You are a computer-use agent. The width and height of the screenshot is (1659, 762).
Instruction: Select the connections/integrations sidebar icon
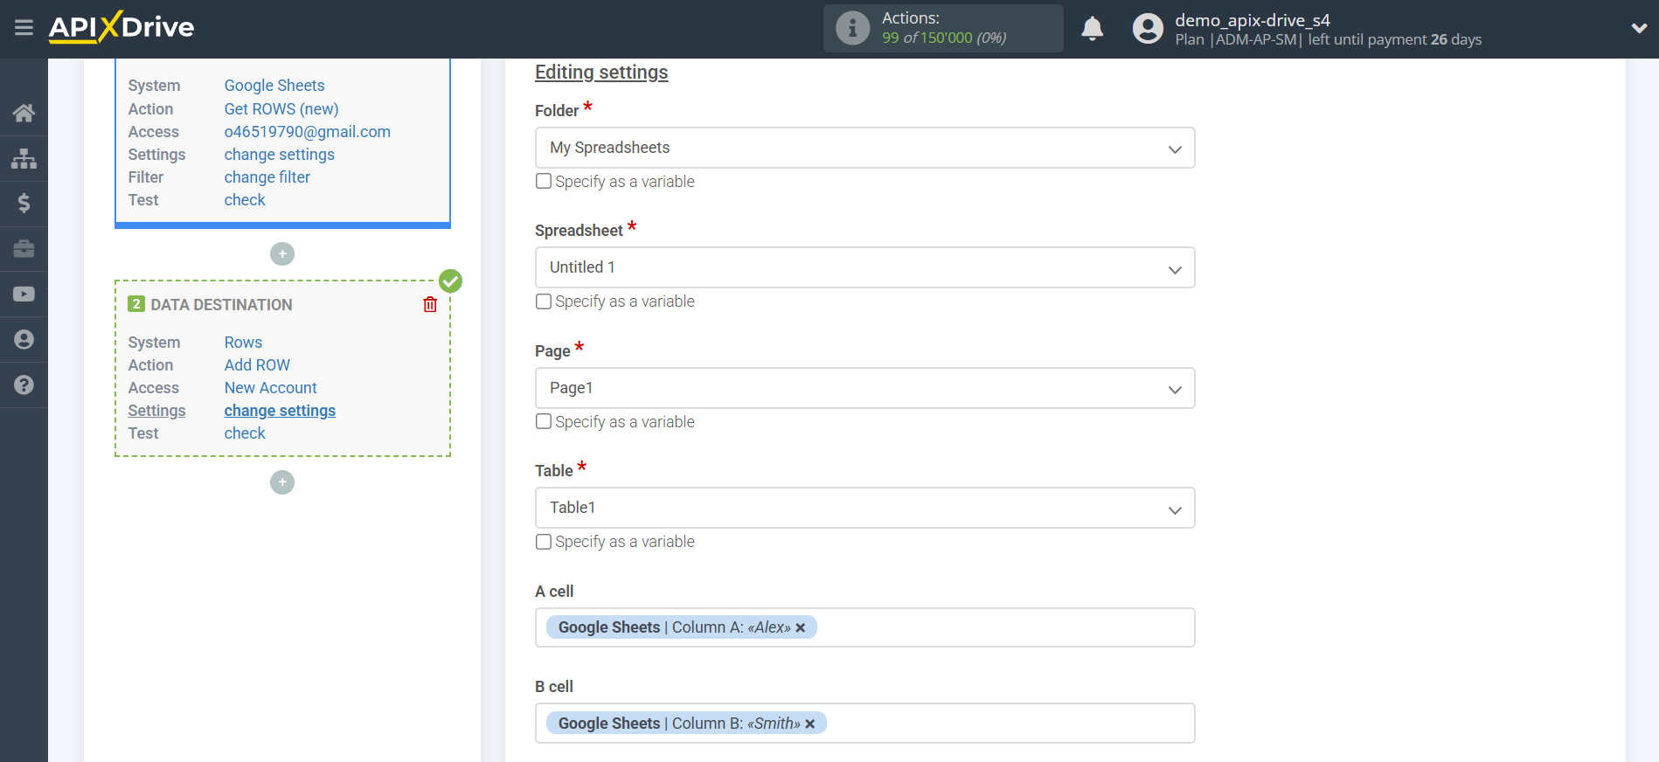click(24, 157)
